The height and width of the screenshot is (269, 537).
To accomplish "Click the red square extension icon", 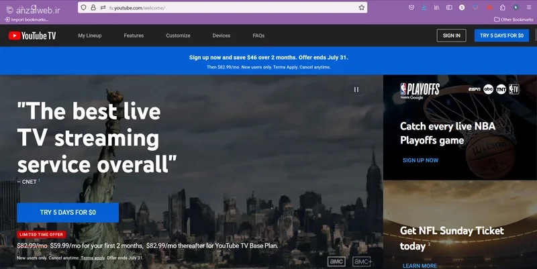I will [489, 7].
